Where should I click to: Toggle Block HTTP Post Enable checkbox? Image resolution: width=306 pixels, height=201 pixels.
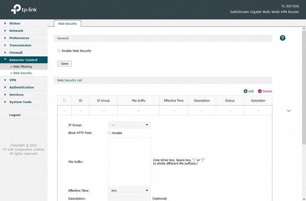pos(110,133)
